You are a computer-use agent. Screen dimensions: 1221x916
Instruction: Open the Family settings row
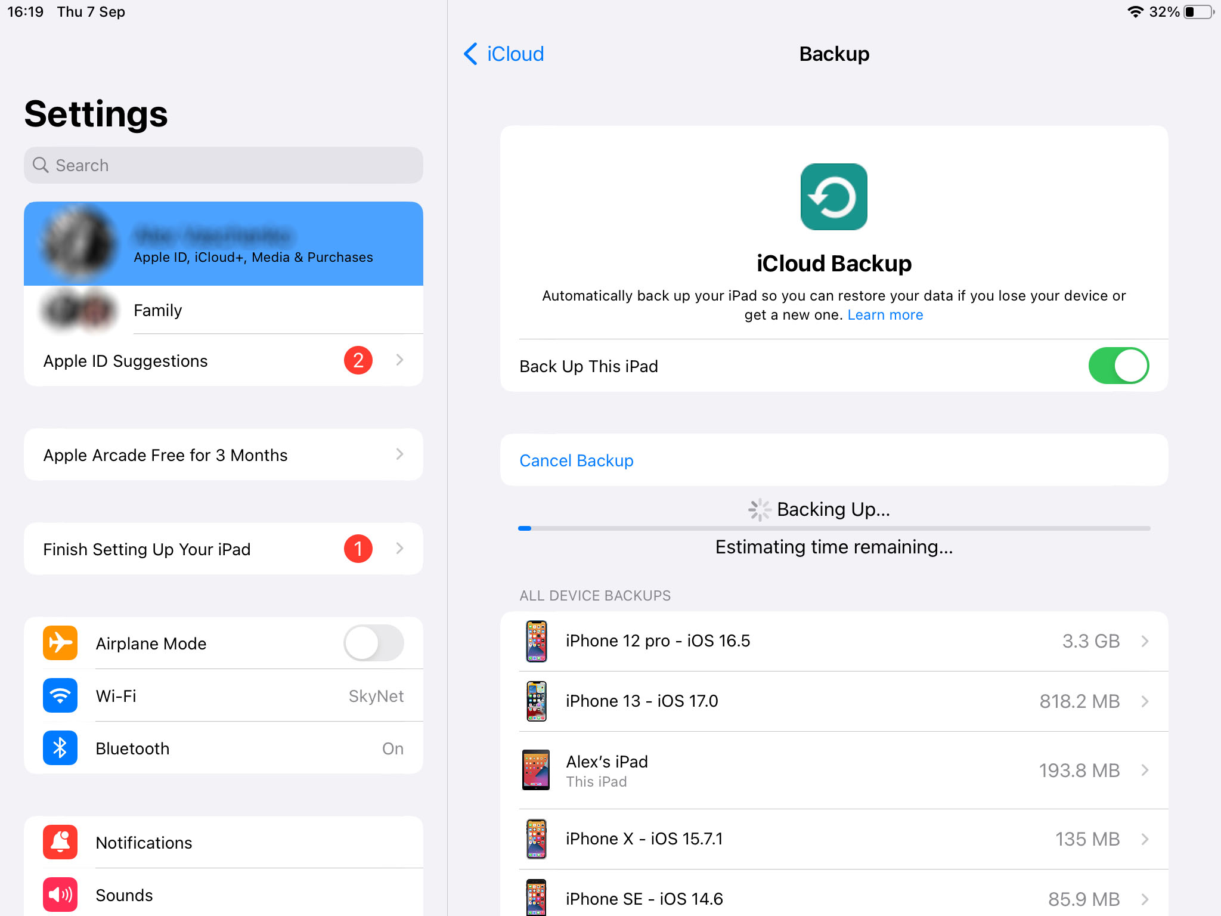point(224,310)
